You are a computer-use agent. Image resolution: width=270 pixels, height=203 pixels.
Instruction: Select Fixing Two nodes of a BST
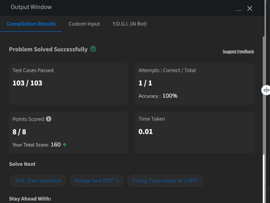pyautogui.click(x=165, y=181)
